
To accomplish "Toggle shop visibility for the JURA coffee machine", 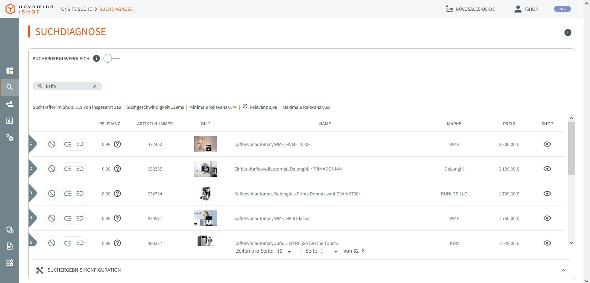I will coord(548,243).
